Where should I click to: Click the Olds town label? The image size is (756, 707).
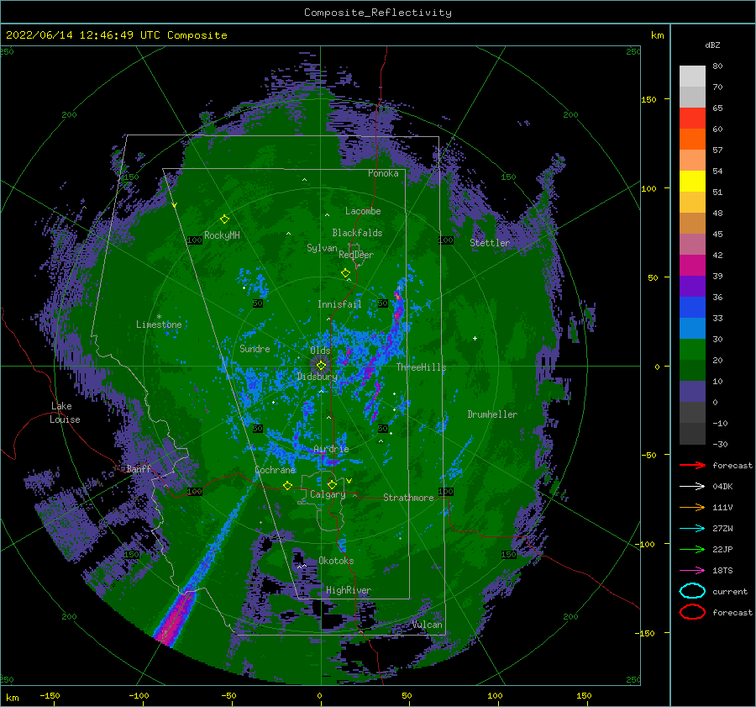tap(320, 351)
